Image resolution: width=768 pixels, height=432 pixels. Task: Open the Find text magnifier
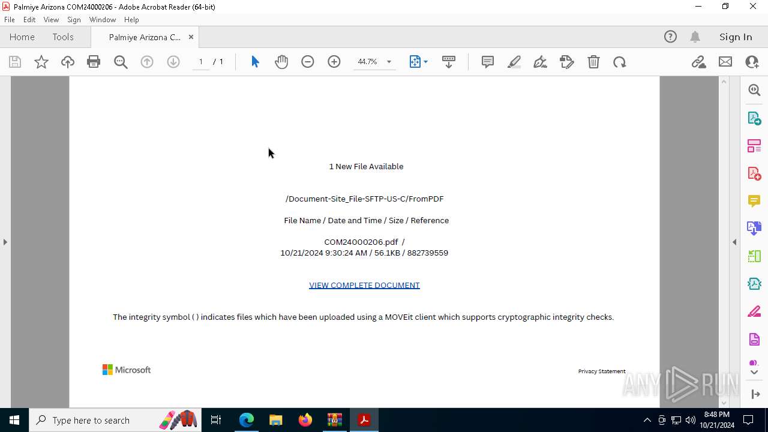(x=121, y=62)
